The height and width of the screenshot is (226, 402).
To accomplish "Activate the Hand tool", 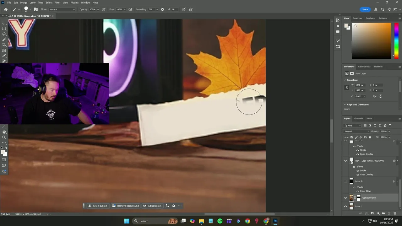I will click(4, 132).
